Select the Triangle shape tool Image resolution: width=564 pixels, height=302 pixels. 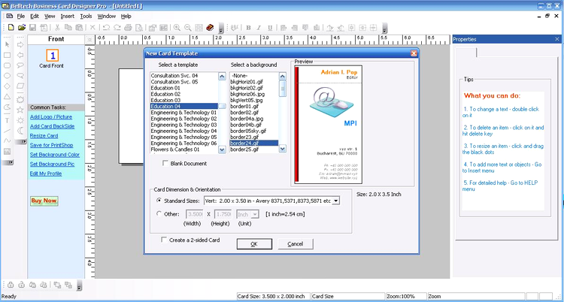(7, 97)
